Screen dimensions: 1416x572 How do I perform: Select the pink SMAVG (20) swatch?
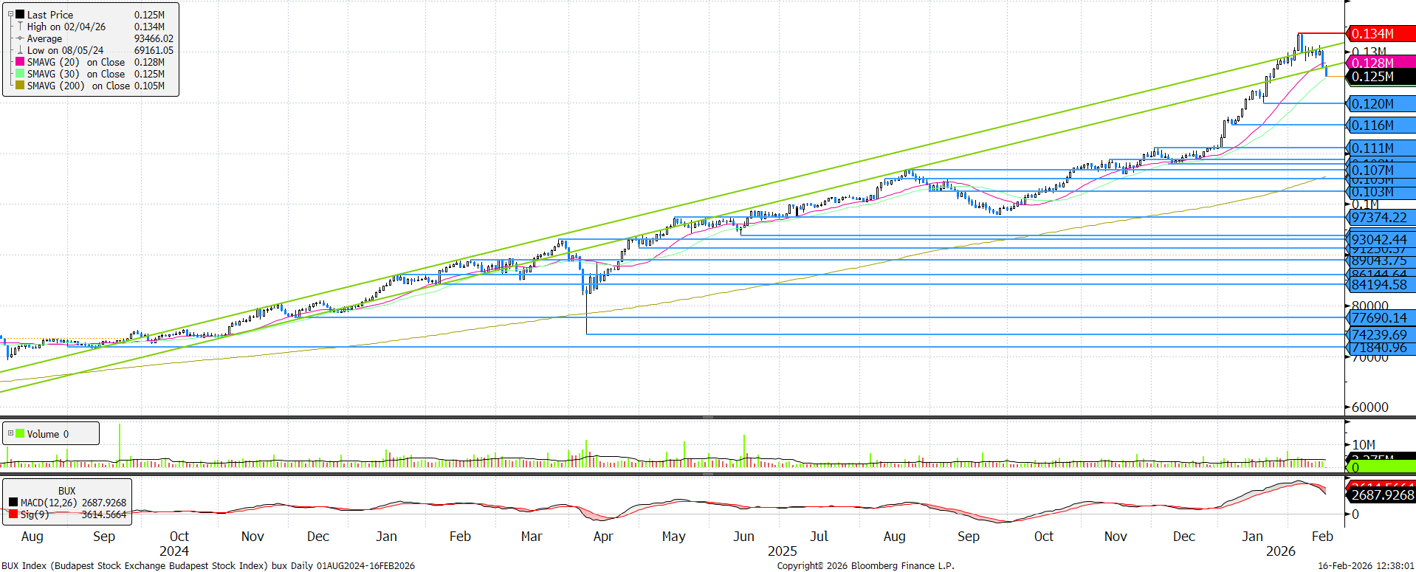click(x=20, y=62)
